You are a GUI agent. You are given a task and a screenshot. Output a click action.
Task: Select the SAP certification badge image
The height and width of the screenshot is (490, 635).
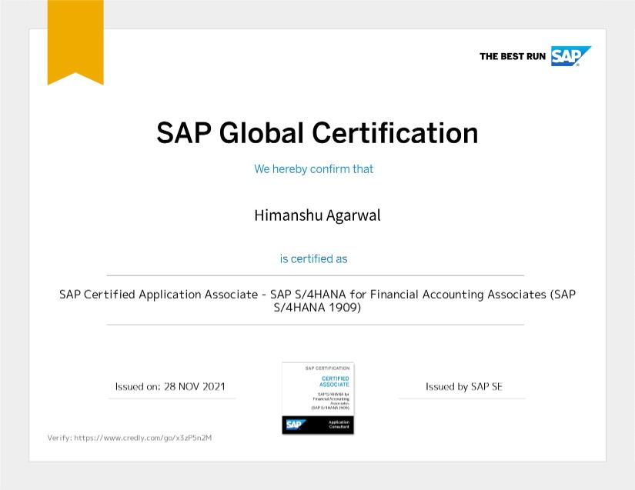point(317,398)
